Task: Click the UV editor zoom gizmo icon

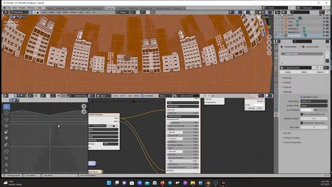Action: coord(84,106)
